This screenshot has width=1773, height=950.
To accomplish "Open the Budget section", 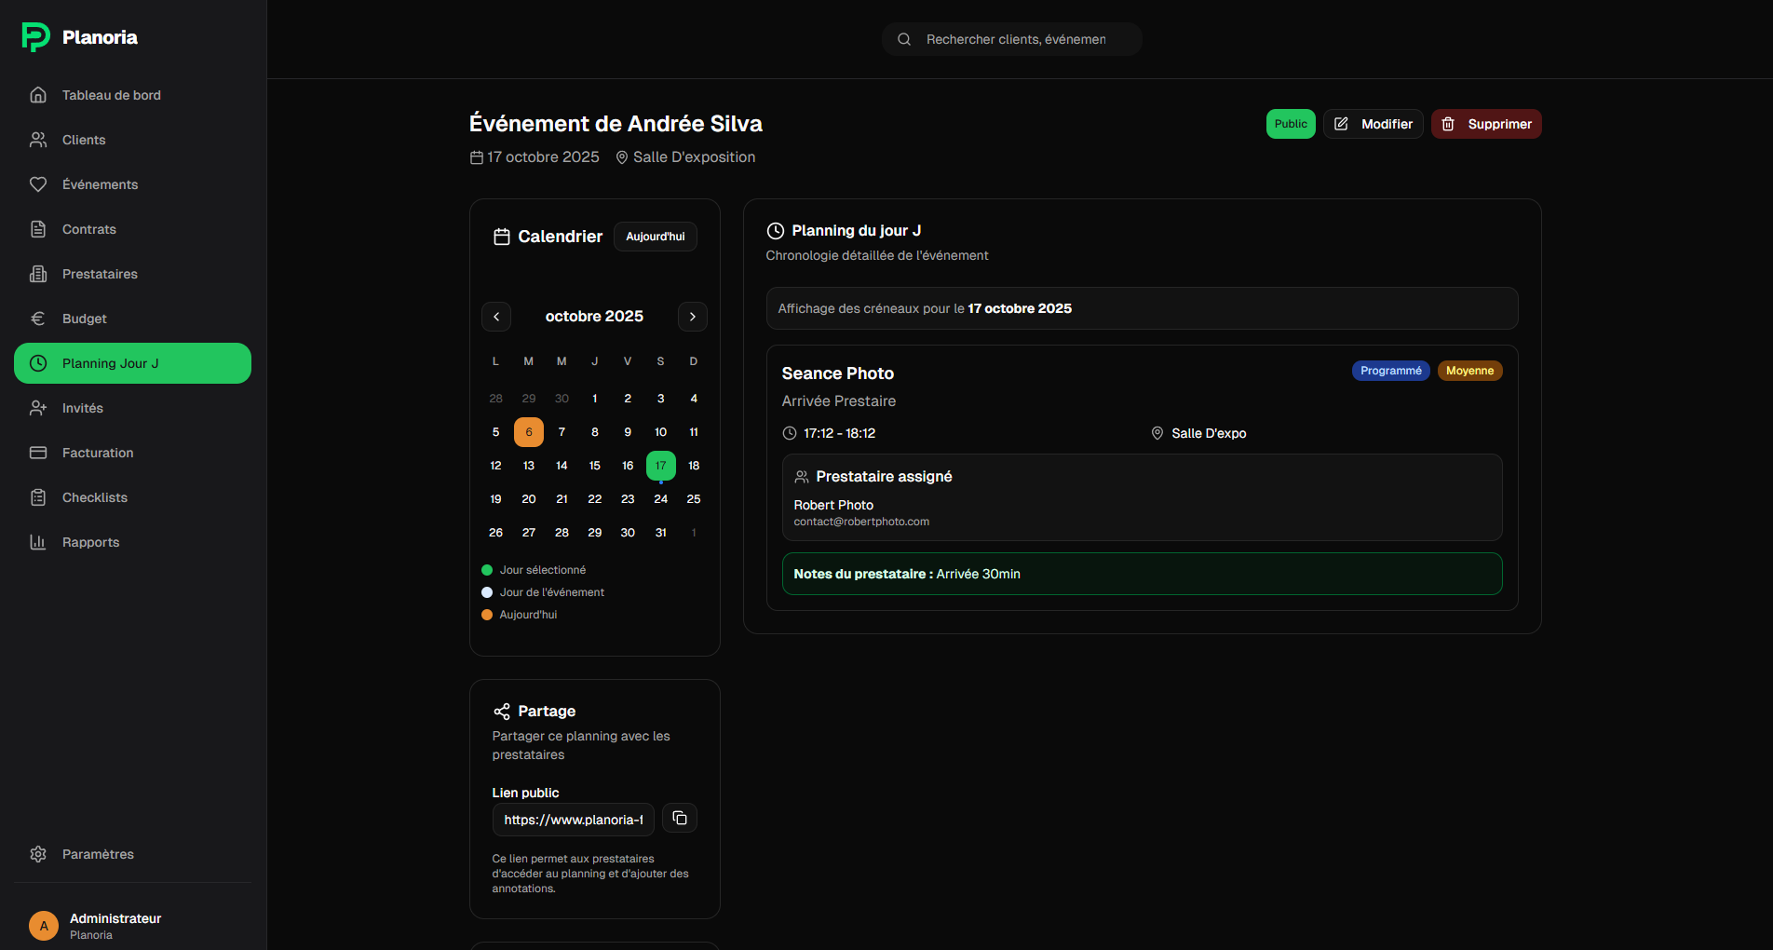I will [132, 319].
